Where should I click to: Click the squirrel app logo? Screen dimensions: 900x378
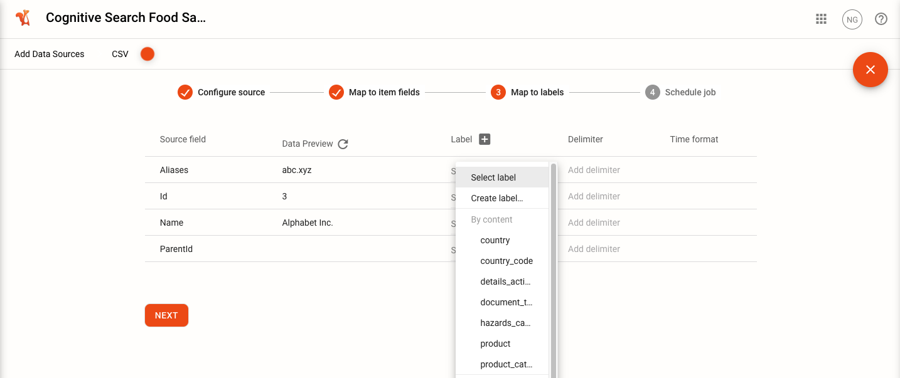point(23,18)
